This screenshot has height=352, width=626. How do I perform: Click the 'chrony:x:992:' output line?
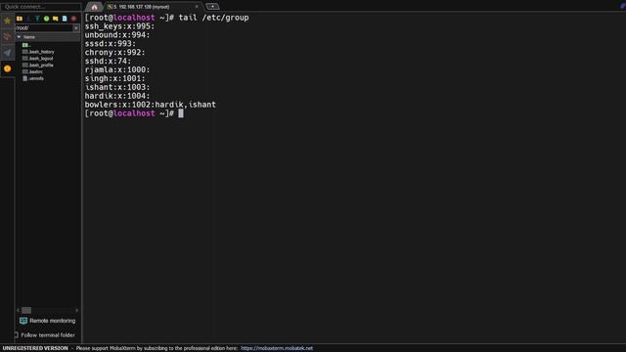(x=115, y=52)
